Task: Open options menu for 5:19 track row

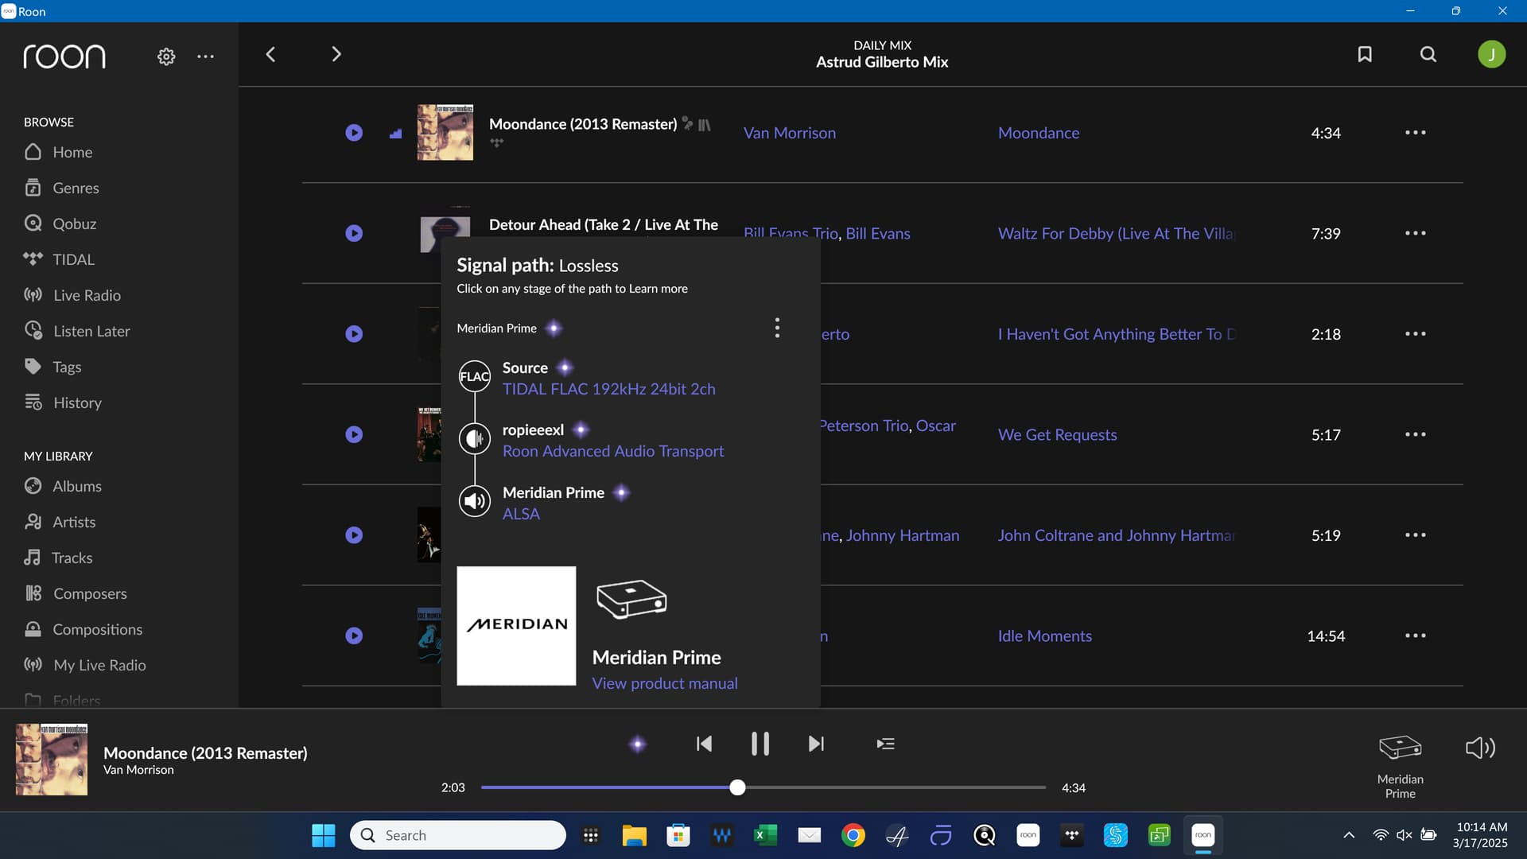Action: [1415, 535]
